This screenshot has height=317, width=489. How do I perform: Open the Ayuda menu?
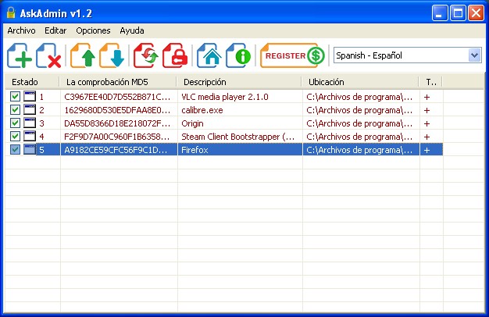coord(132,30)
